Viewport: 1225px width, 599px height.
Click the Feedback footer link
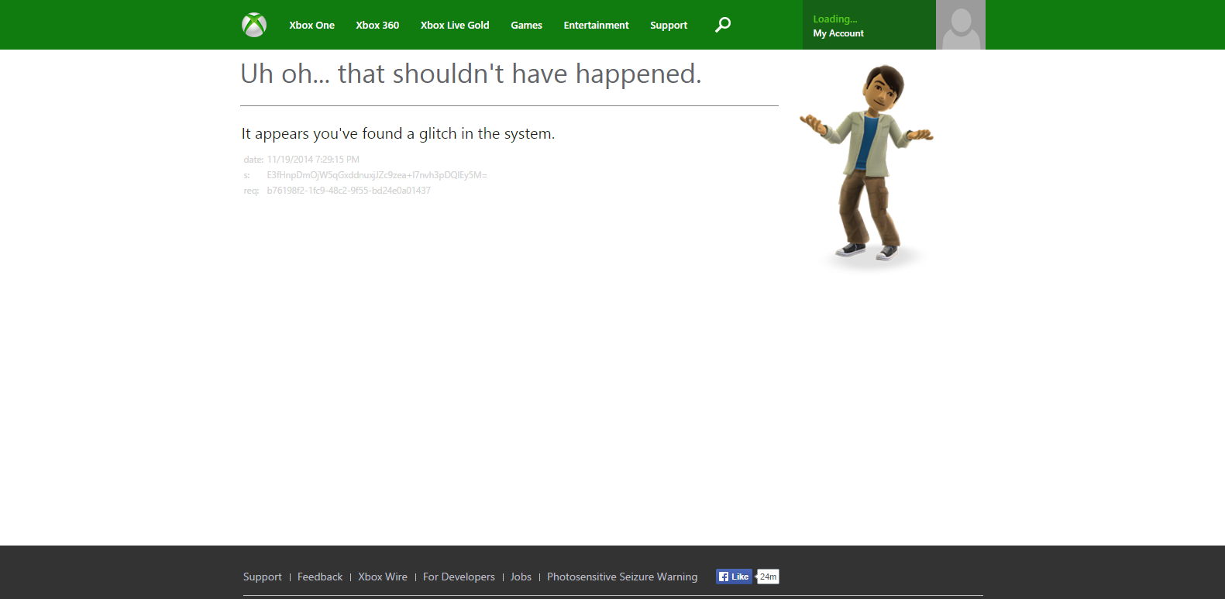(320, 577)
